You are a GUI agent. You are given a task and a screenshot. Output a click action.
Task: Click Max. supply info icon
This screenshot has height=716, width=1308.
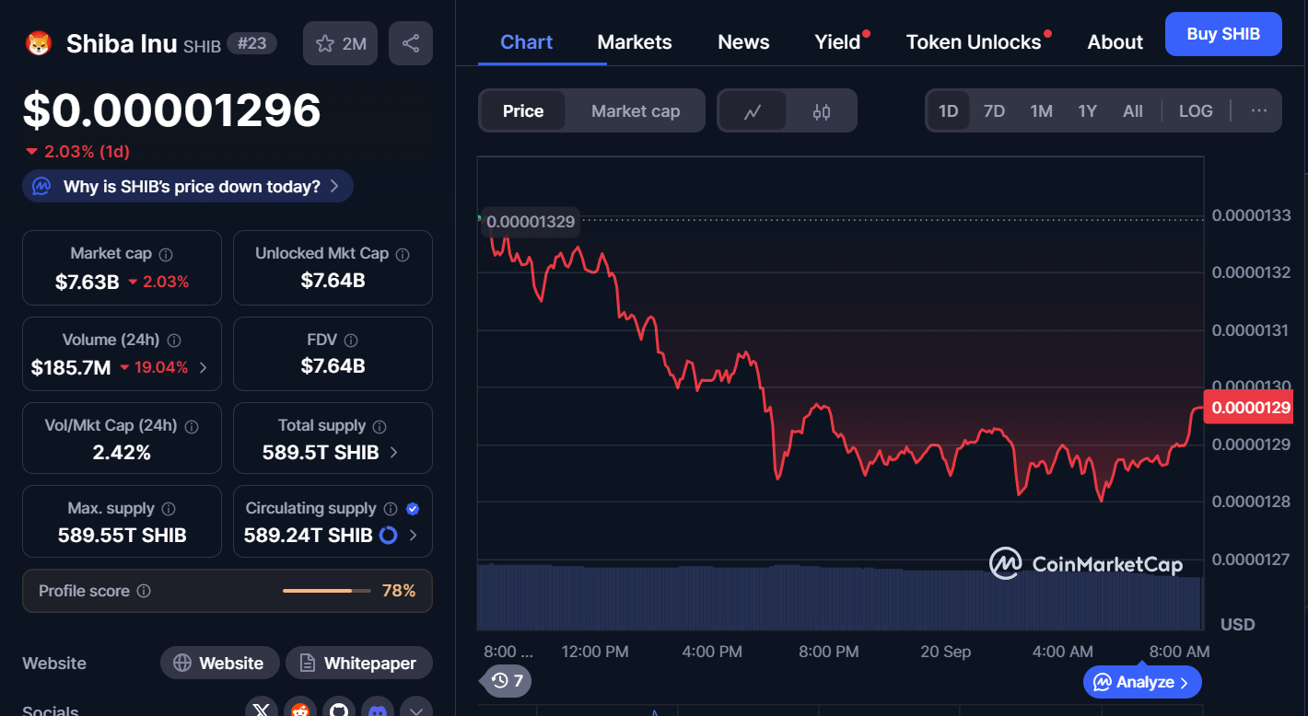click(169, 509)
